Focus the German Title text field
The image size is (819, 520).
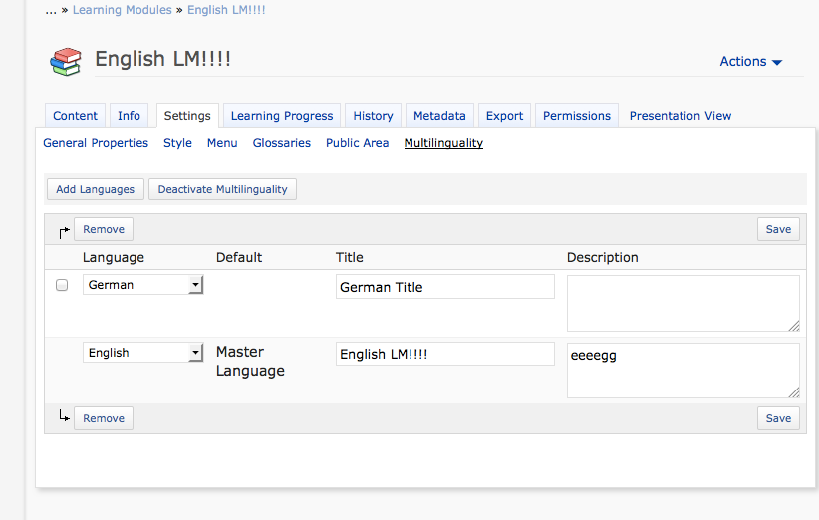click(x=444, y=287)
